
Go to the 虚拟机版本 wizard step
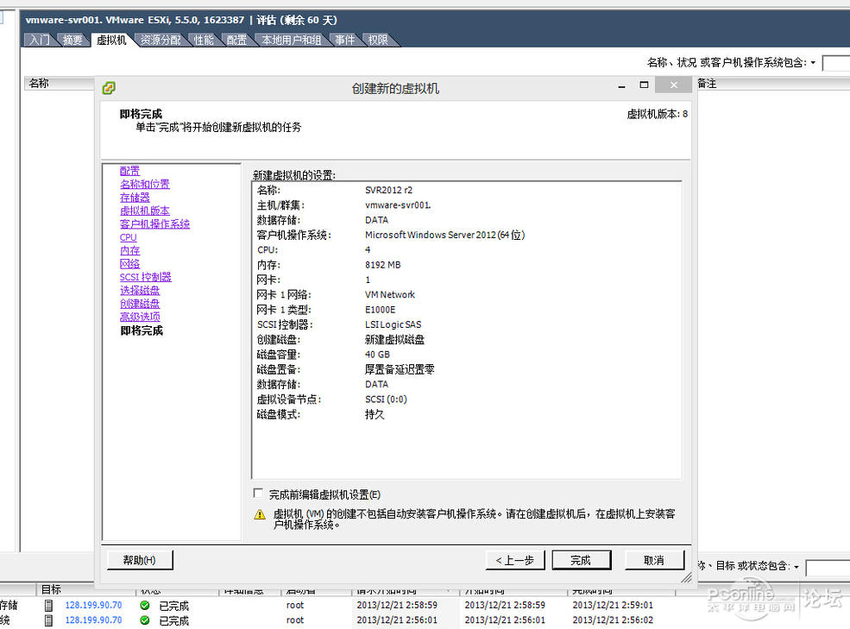tap(145, 211)
